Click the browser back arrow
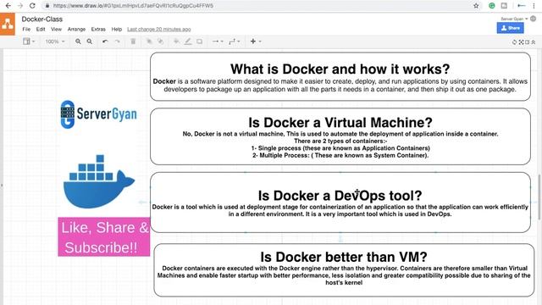Image resolution: width=542 pixels, height=305 pixels. pyautogui.click(x=8, y=6)
